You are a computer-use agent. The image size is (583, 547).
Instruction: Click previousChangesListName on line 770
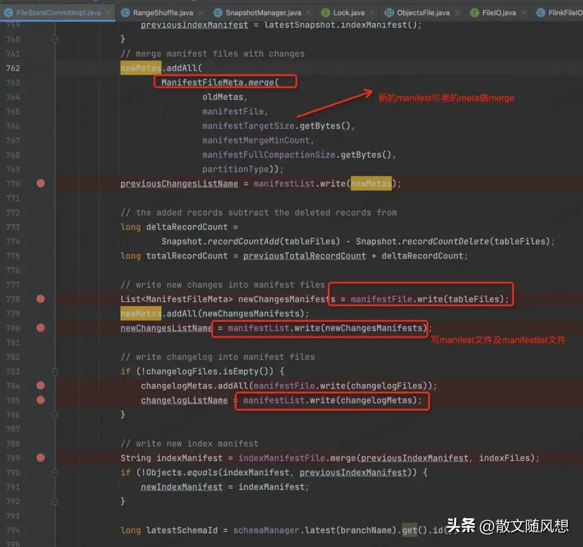point(179,184)
